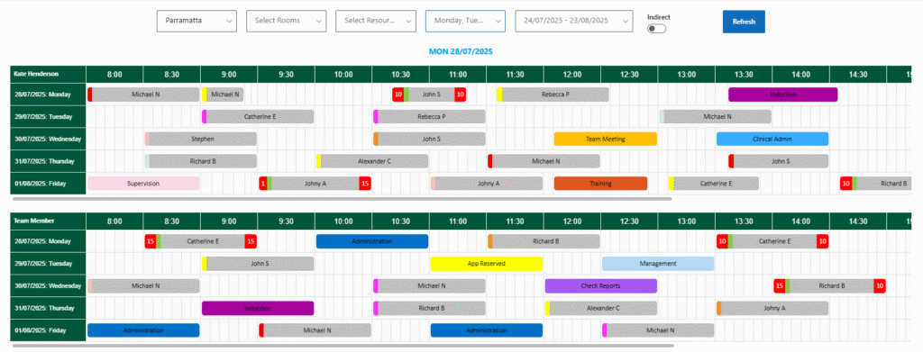
Task: Click Team Member's 30/07/2025 Wednesday row label
Action: pyautogui.click(x=49, y=286)
